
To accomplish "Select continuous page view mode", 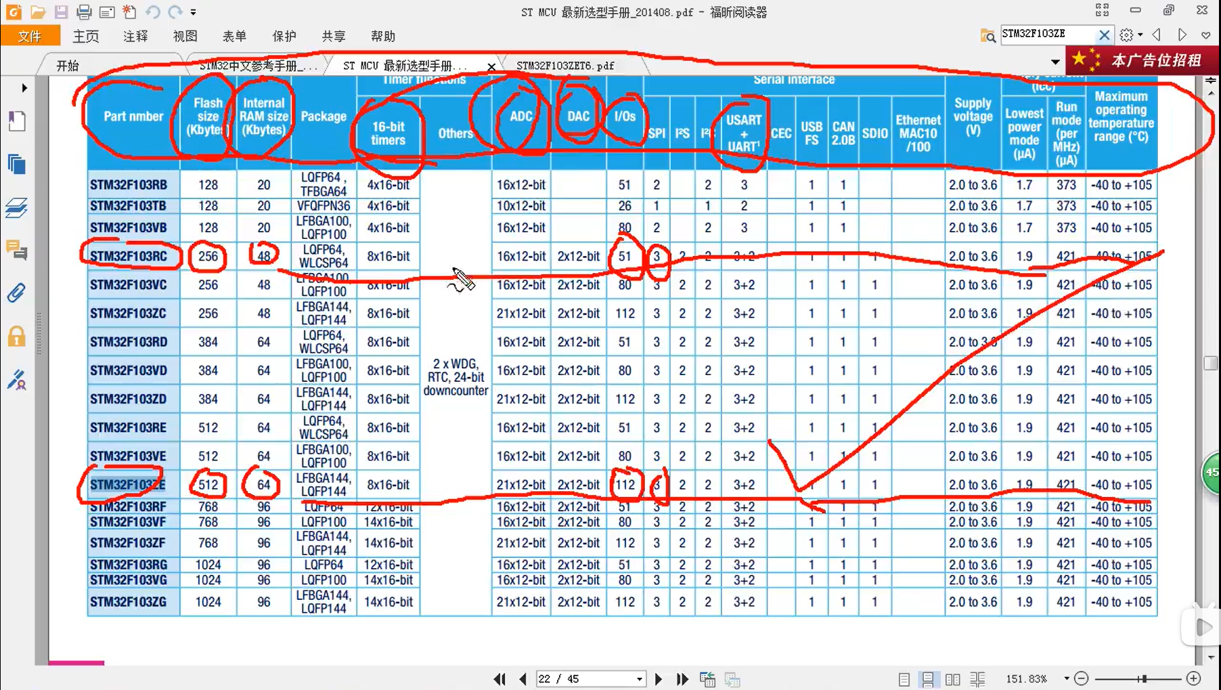I will tap(928, 679).
